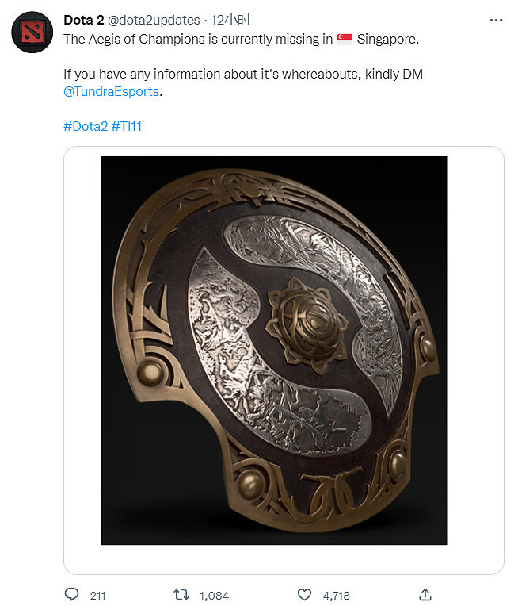The width and height of the screenshot is (518, 606).
Task: Open the #TI11 hashtag
Action: coord(127,126)
